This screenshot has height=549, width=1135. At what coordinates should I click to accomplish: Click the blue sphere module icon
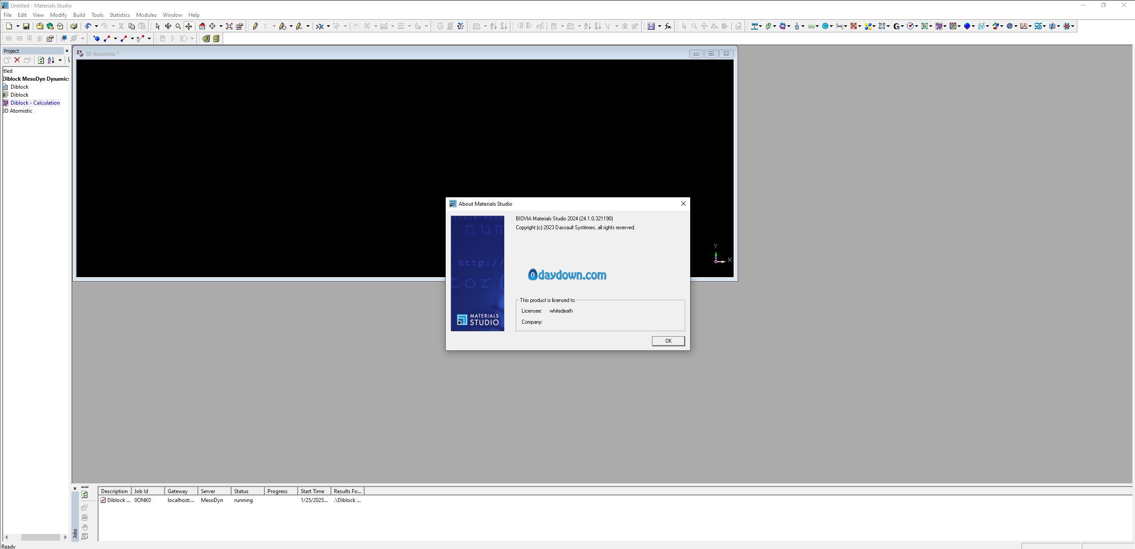[x=967, y=26]
